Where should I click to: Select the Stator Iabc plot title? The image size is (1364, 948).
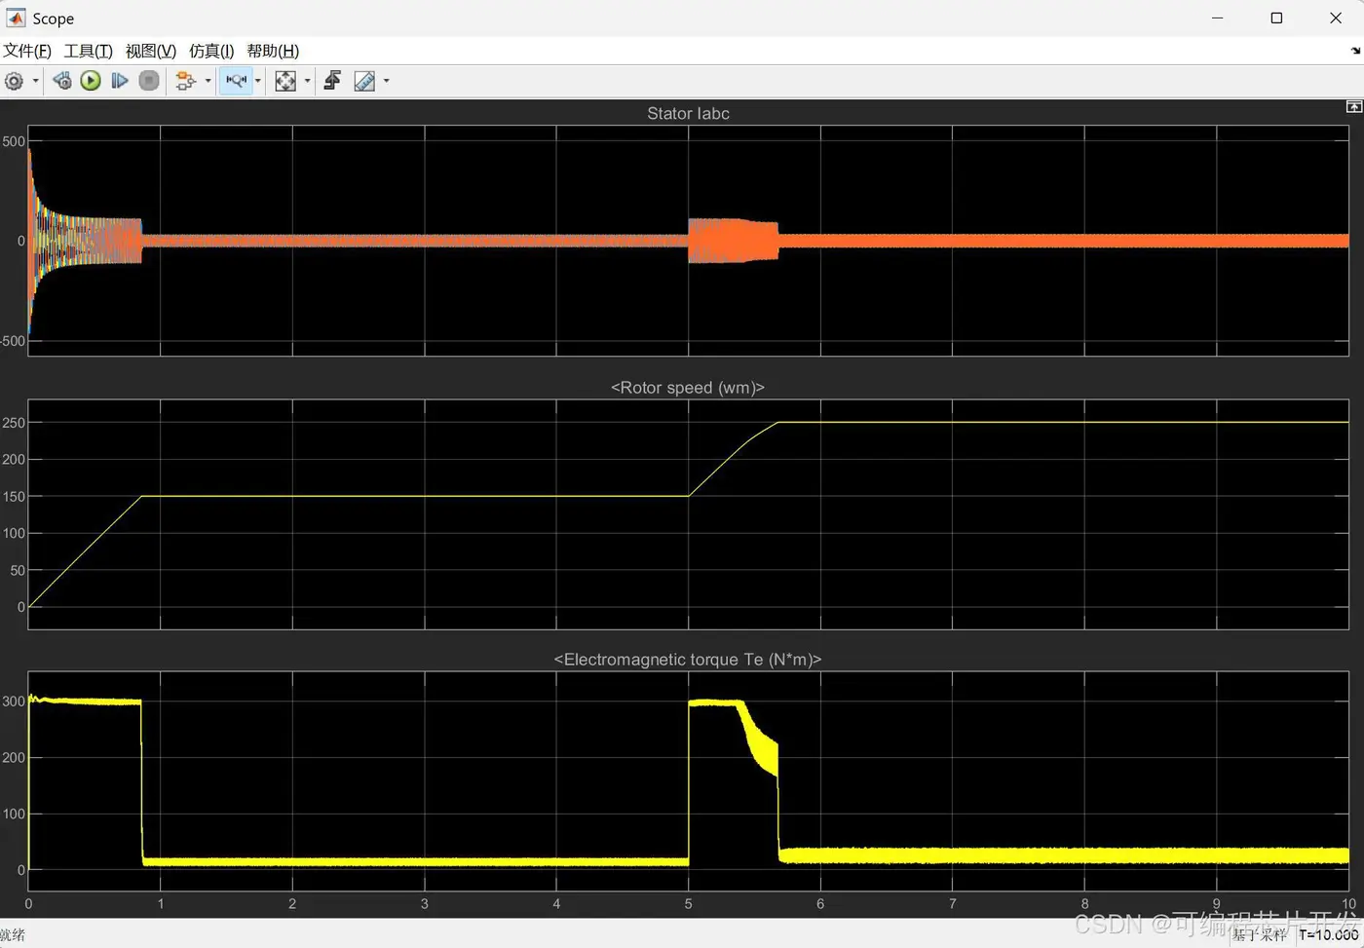(x=688, y=113)
